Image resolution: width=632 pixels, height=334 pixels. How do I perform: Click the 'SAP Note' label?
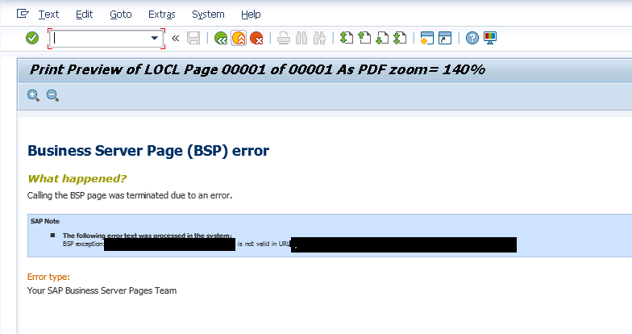click(x=45, y=221)
